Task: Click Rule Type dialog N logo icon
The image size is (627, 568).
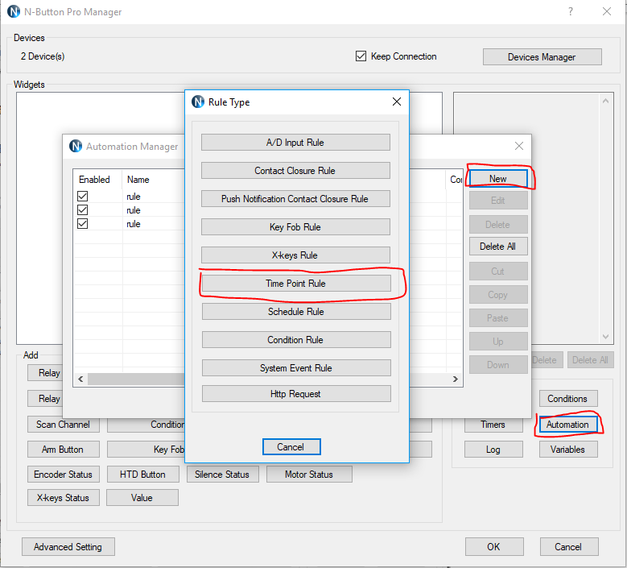Action: pos(198,102)
